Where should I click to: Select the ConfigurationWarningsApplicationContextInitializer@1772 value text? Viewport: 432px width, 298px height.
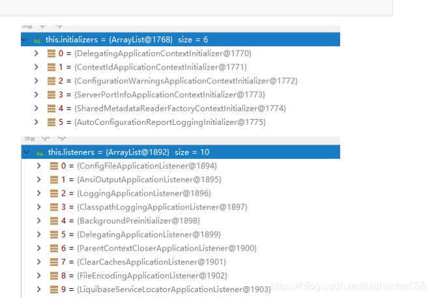click(x=186, y=81)
